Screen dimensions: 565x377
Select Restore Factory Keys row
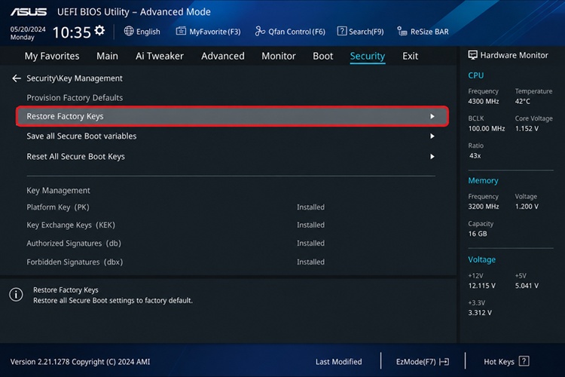click(x=232, y=116)
